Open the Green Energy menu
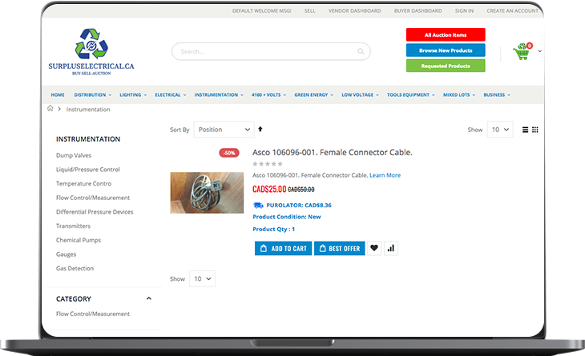Viewport: 585px width, 356px height. coord(314,95)
